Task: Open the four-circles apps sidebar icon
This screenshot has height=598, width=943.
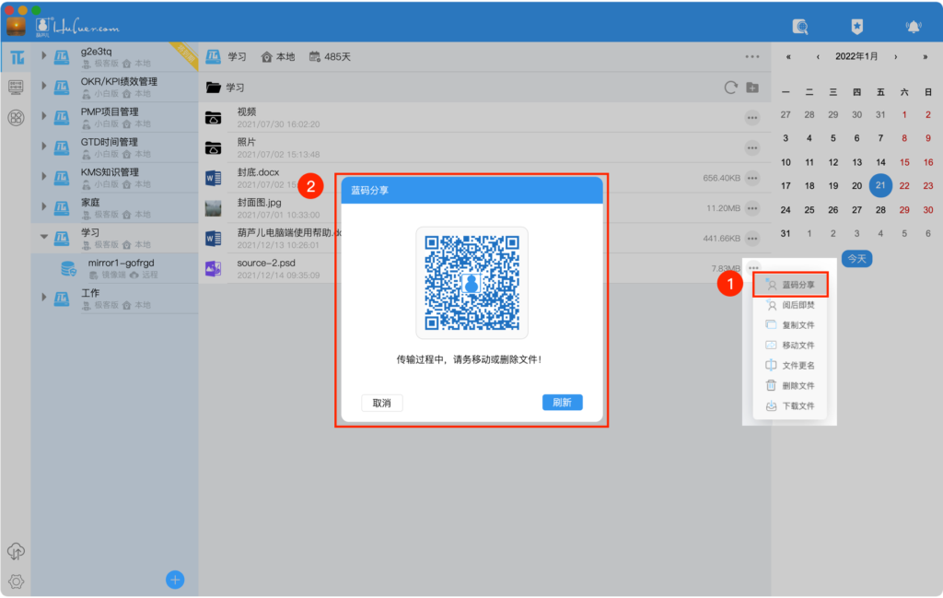Action: coord(17,117)
